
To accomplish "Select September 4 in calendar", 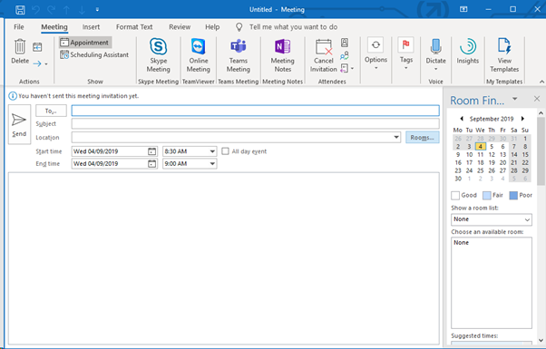I will click(480, 147).
